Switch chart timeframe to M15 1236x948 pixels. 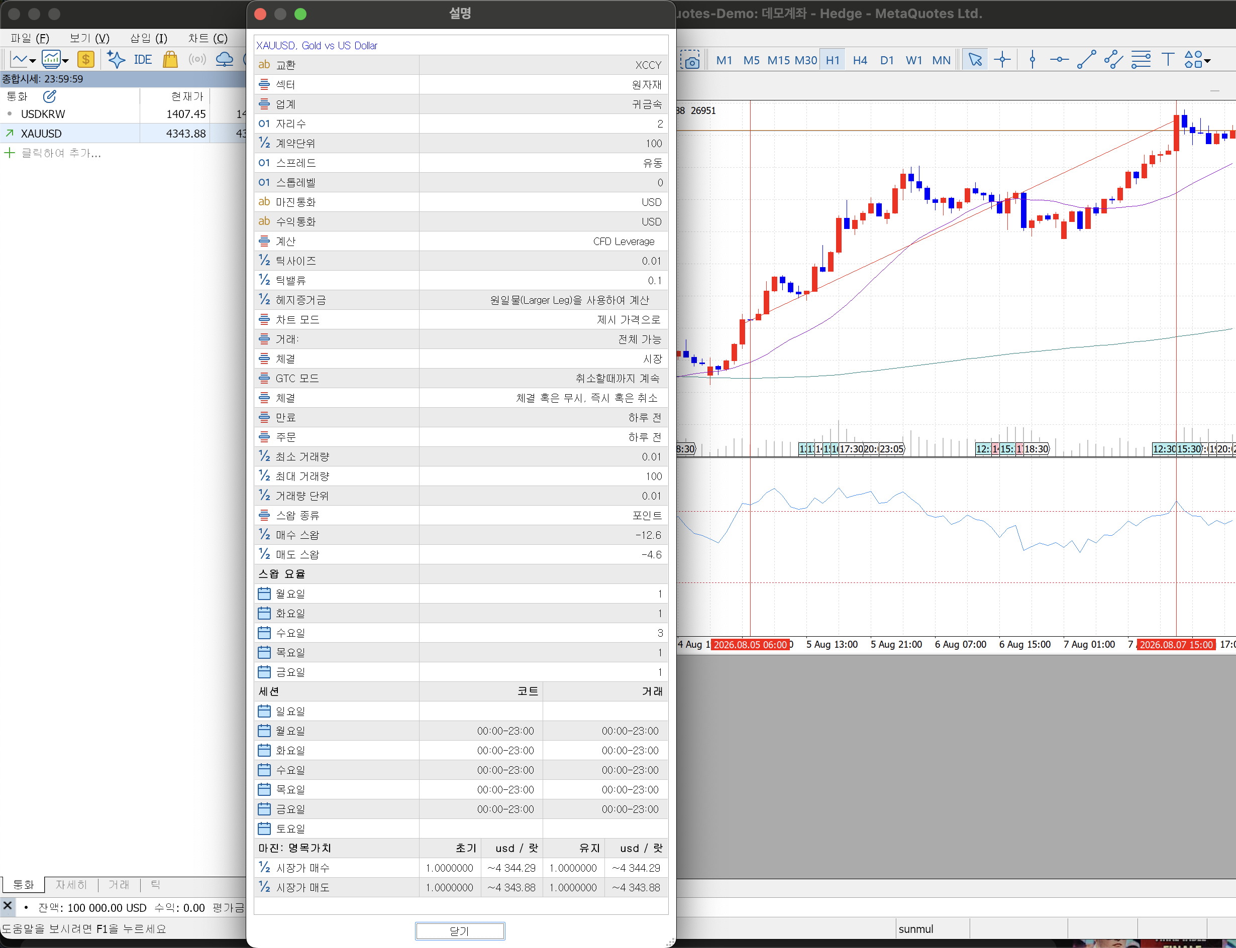778,60
